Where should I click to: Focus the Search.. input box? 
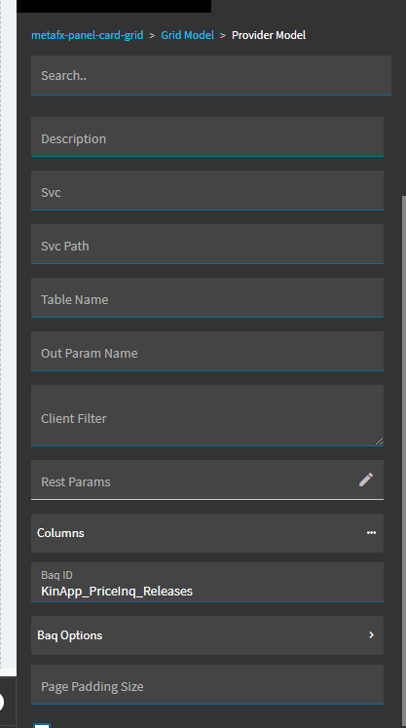[x=211, y=75]
